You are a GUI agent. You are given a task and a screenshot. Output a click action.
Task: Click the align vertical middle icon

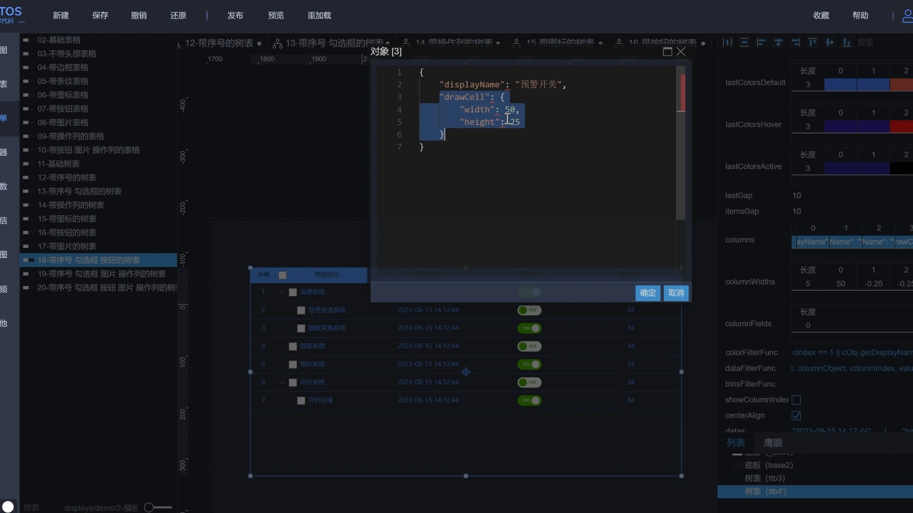tap(830, 42)
